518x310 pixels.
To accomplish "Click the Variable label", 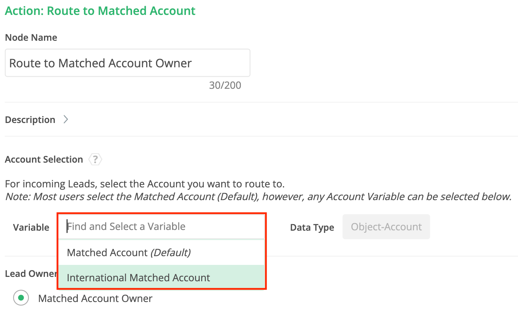I will (31, 227).
